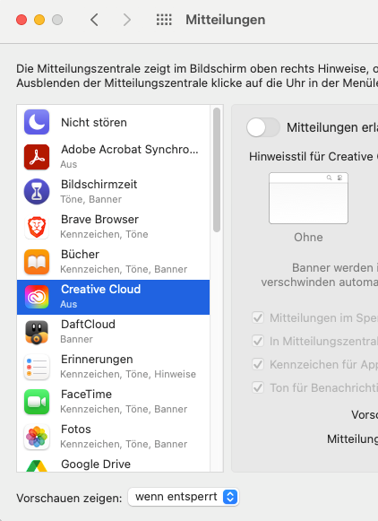Image resolution: width=378 pixels, height=521 pixels.
Task: Click the Brave Browser lion icon
Action: [37, 227]
